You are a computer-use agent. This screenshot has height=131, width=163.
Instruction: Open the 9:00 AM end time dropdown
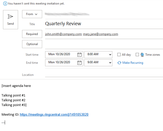click(x=110, y=63)
